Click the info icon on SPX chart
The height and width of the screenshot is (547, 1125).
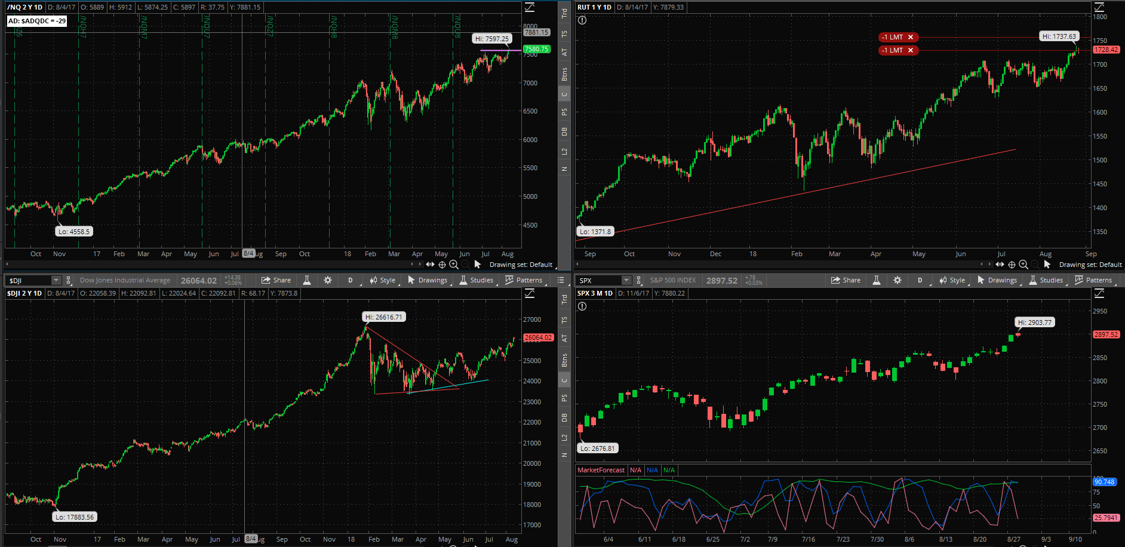[x=582, y=306]
